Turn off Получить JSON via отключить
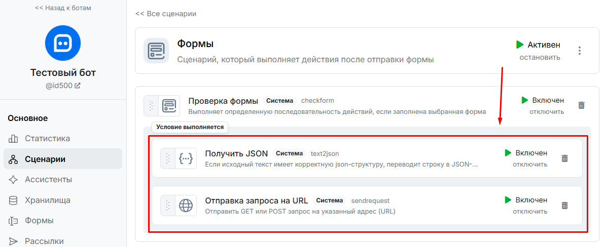 [x=530, y=164]
